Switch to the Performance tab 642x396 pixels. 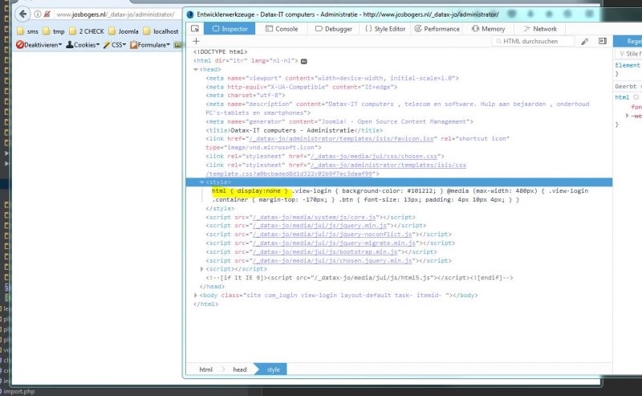pyautogui.click(x=437, y=29)
